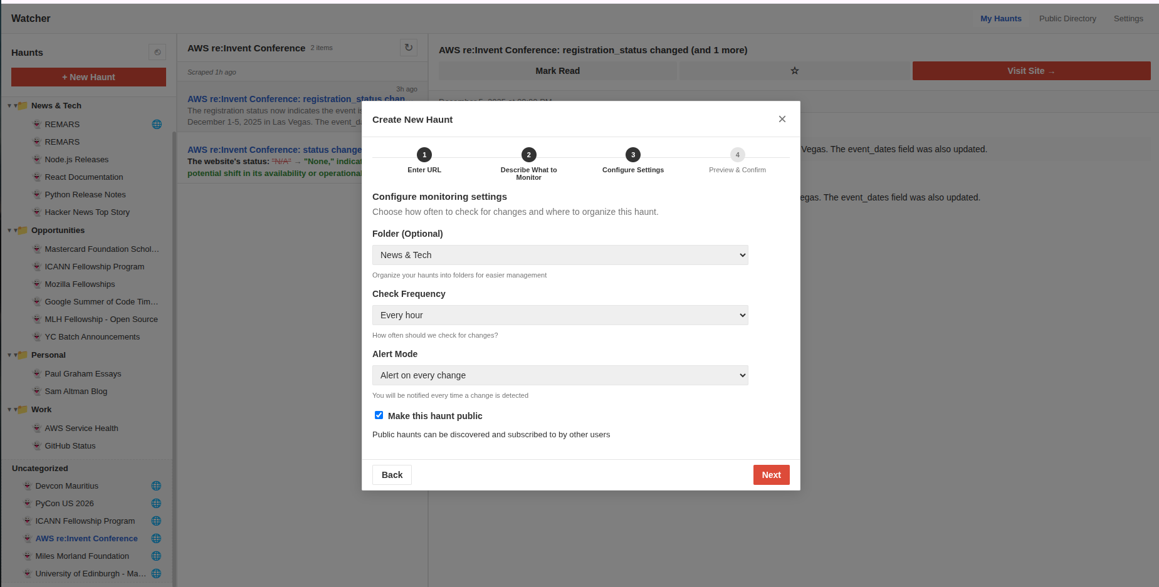Screen dimensions: 1159x587
Task: Click ghost icon of Sam Altman Blog
Action: click(x=37, y=391)
